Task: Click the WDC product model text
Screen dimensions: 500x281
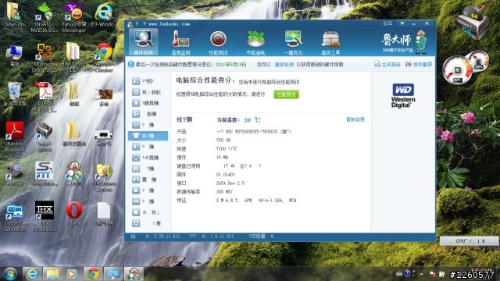Action: coord(253,132)
